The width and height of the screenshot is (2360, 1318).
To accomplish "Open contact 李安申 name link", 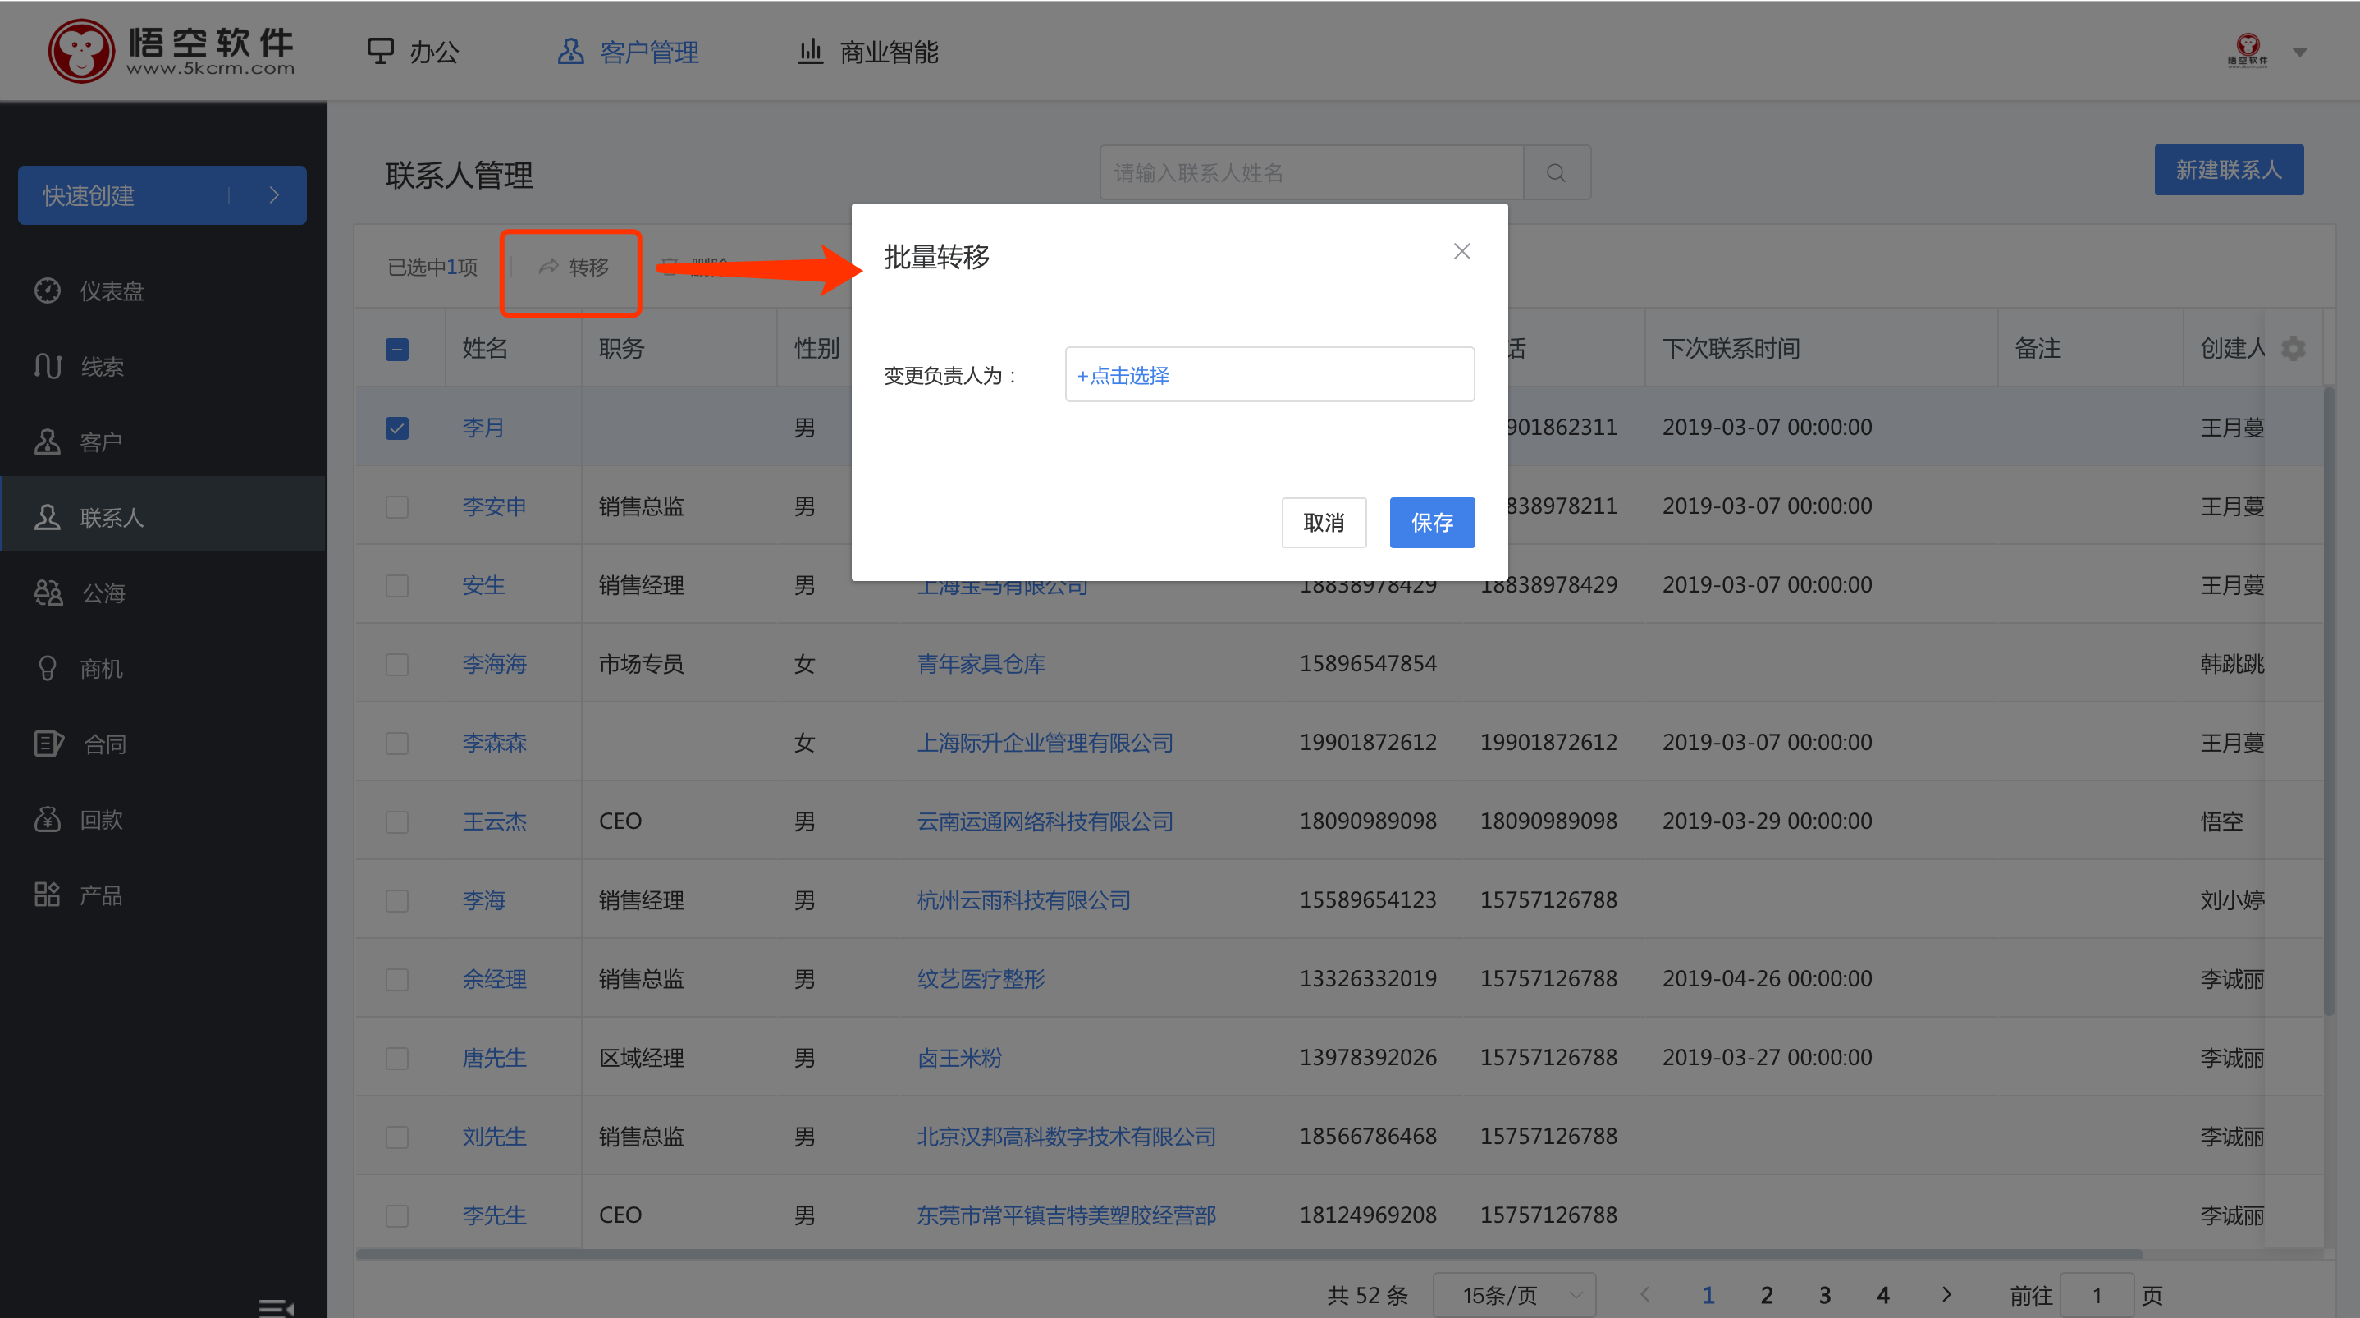I will tap(495, 506).
